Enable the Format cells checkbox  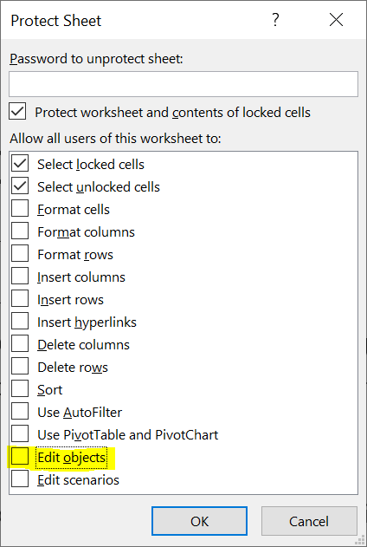(x=20, y=209)
